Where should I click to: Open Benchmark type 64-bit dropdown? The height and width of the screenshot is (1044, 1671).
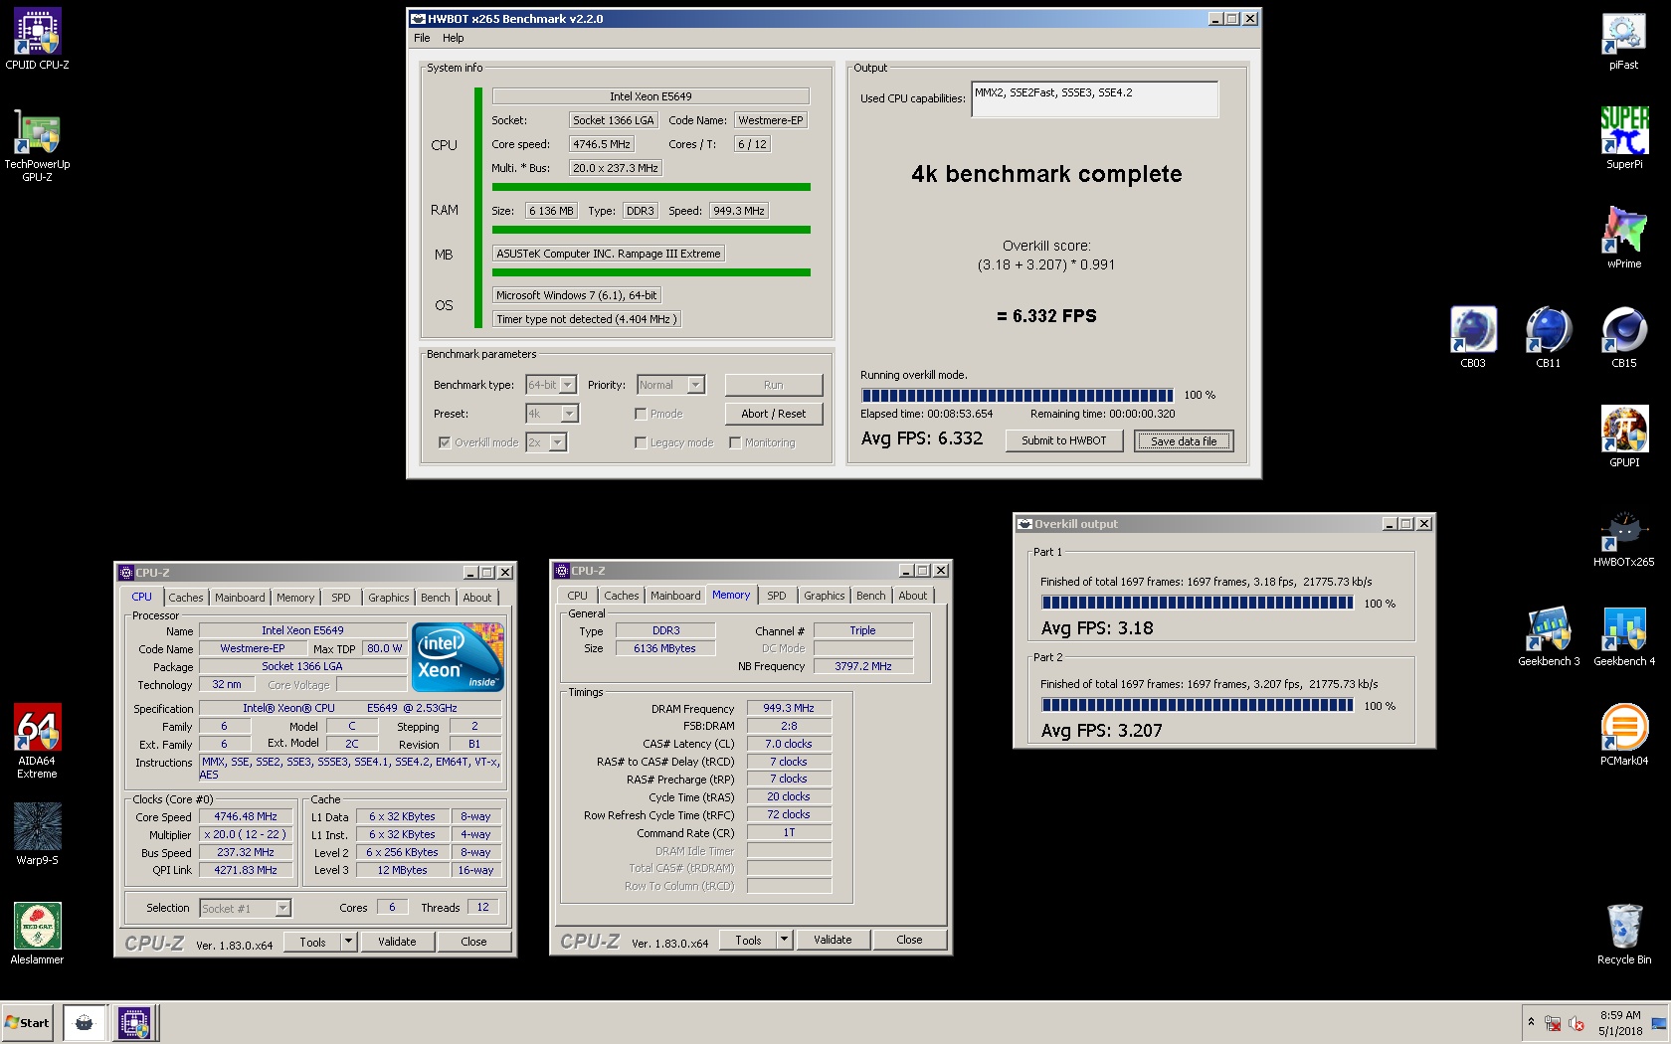[x=552, y=385]
